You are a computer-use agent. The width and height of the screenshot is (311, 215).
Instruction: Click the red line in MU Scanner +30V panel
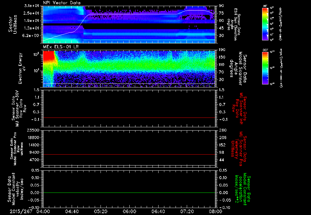pyautogui.click(x=129, y=118)
